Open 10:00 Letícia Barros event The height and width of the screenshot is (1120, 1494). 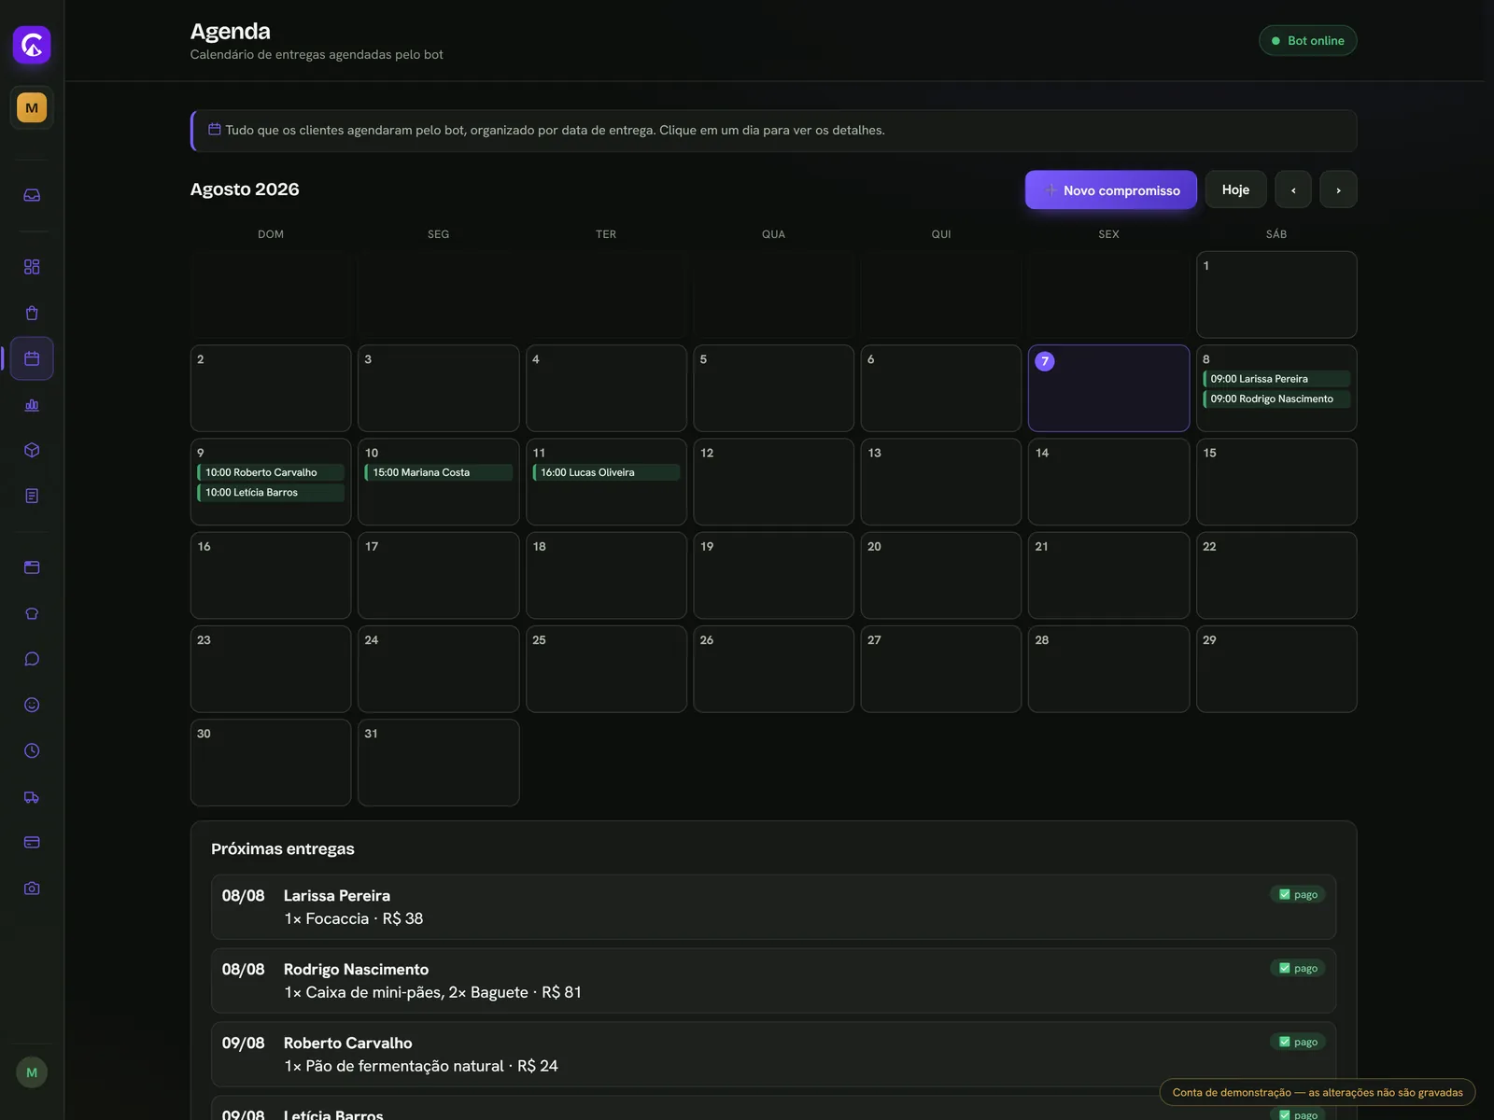[x=271, y=492]
